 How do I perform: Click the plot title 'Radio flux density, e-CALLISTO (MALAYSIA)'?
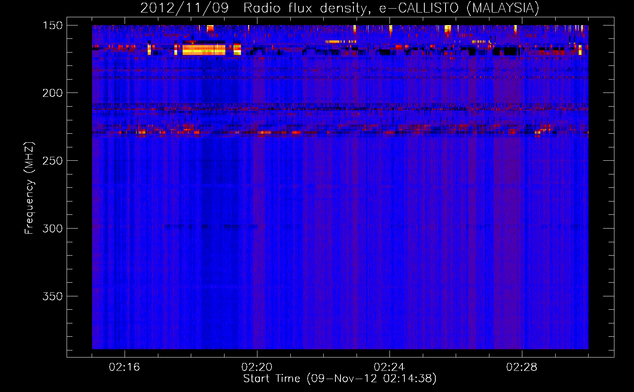[x=391, y=8]
